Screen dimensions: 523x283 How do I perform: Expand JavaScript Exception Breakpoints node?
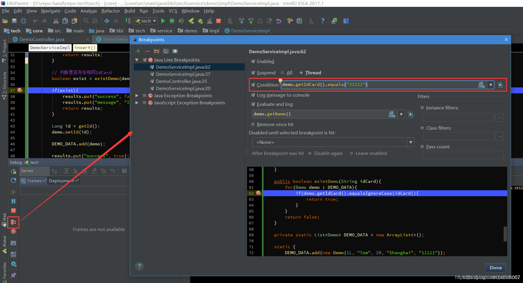pos(137,103)
